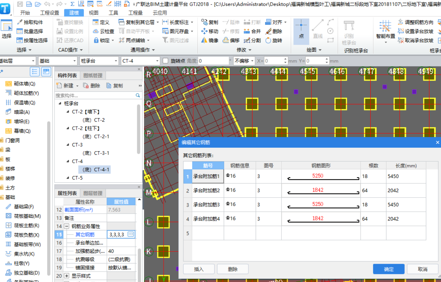Select the 移动 move tool
441x282 pixels.
[x=210, y=32]
